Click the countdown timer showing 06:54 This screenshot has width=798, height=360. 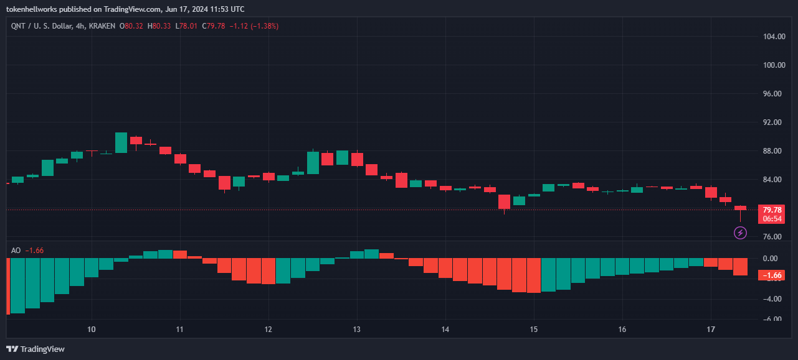[x=771, y=218]
